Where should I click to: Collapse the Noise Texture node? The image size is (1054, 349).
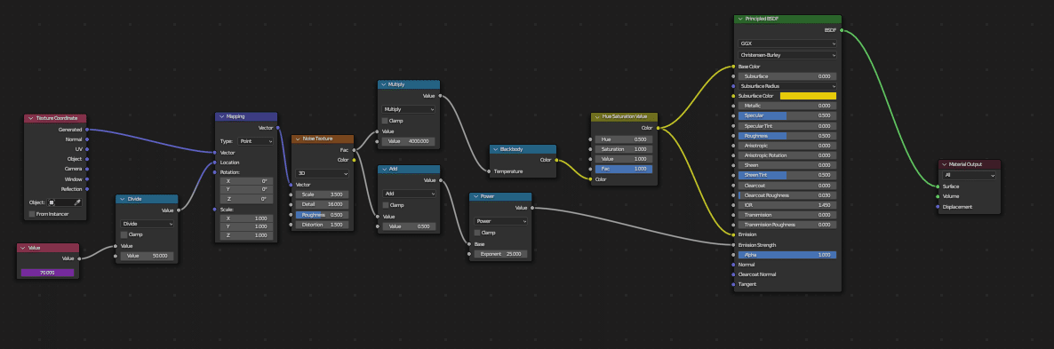(x=298, y=139)
